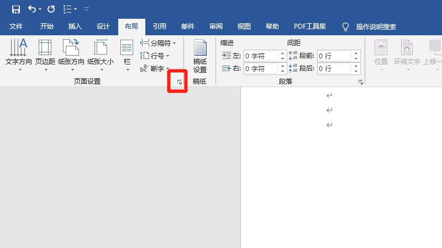Image resolution: width=442 pixels, height=248 pixels.
Task: Redo the repeated action
Action: [51, 9]
